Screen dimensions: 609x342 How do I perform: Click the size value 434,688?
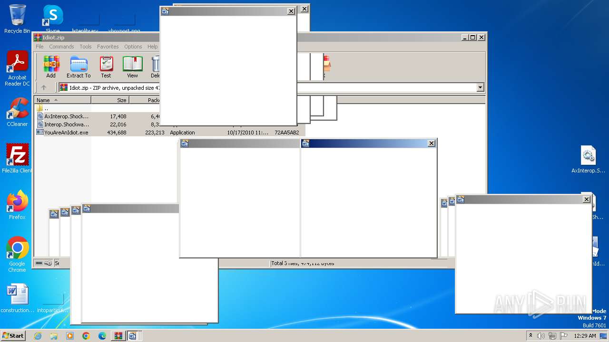click(117, 133)
